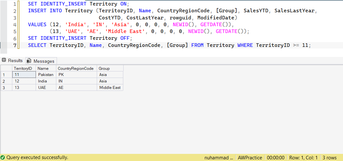The width and height of the screenshot is (343, 161).
Task: Select the Group column header
Action: tap(110, 68)
